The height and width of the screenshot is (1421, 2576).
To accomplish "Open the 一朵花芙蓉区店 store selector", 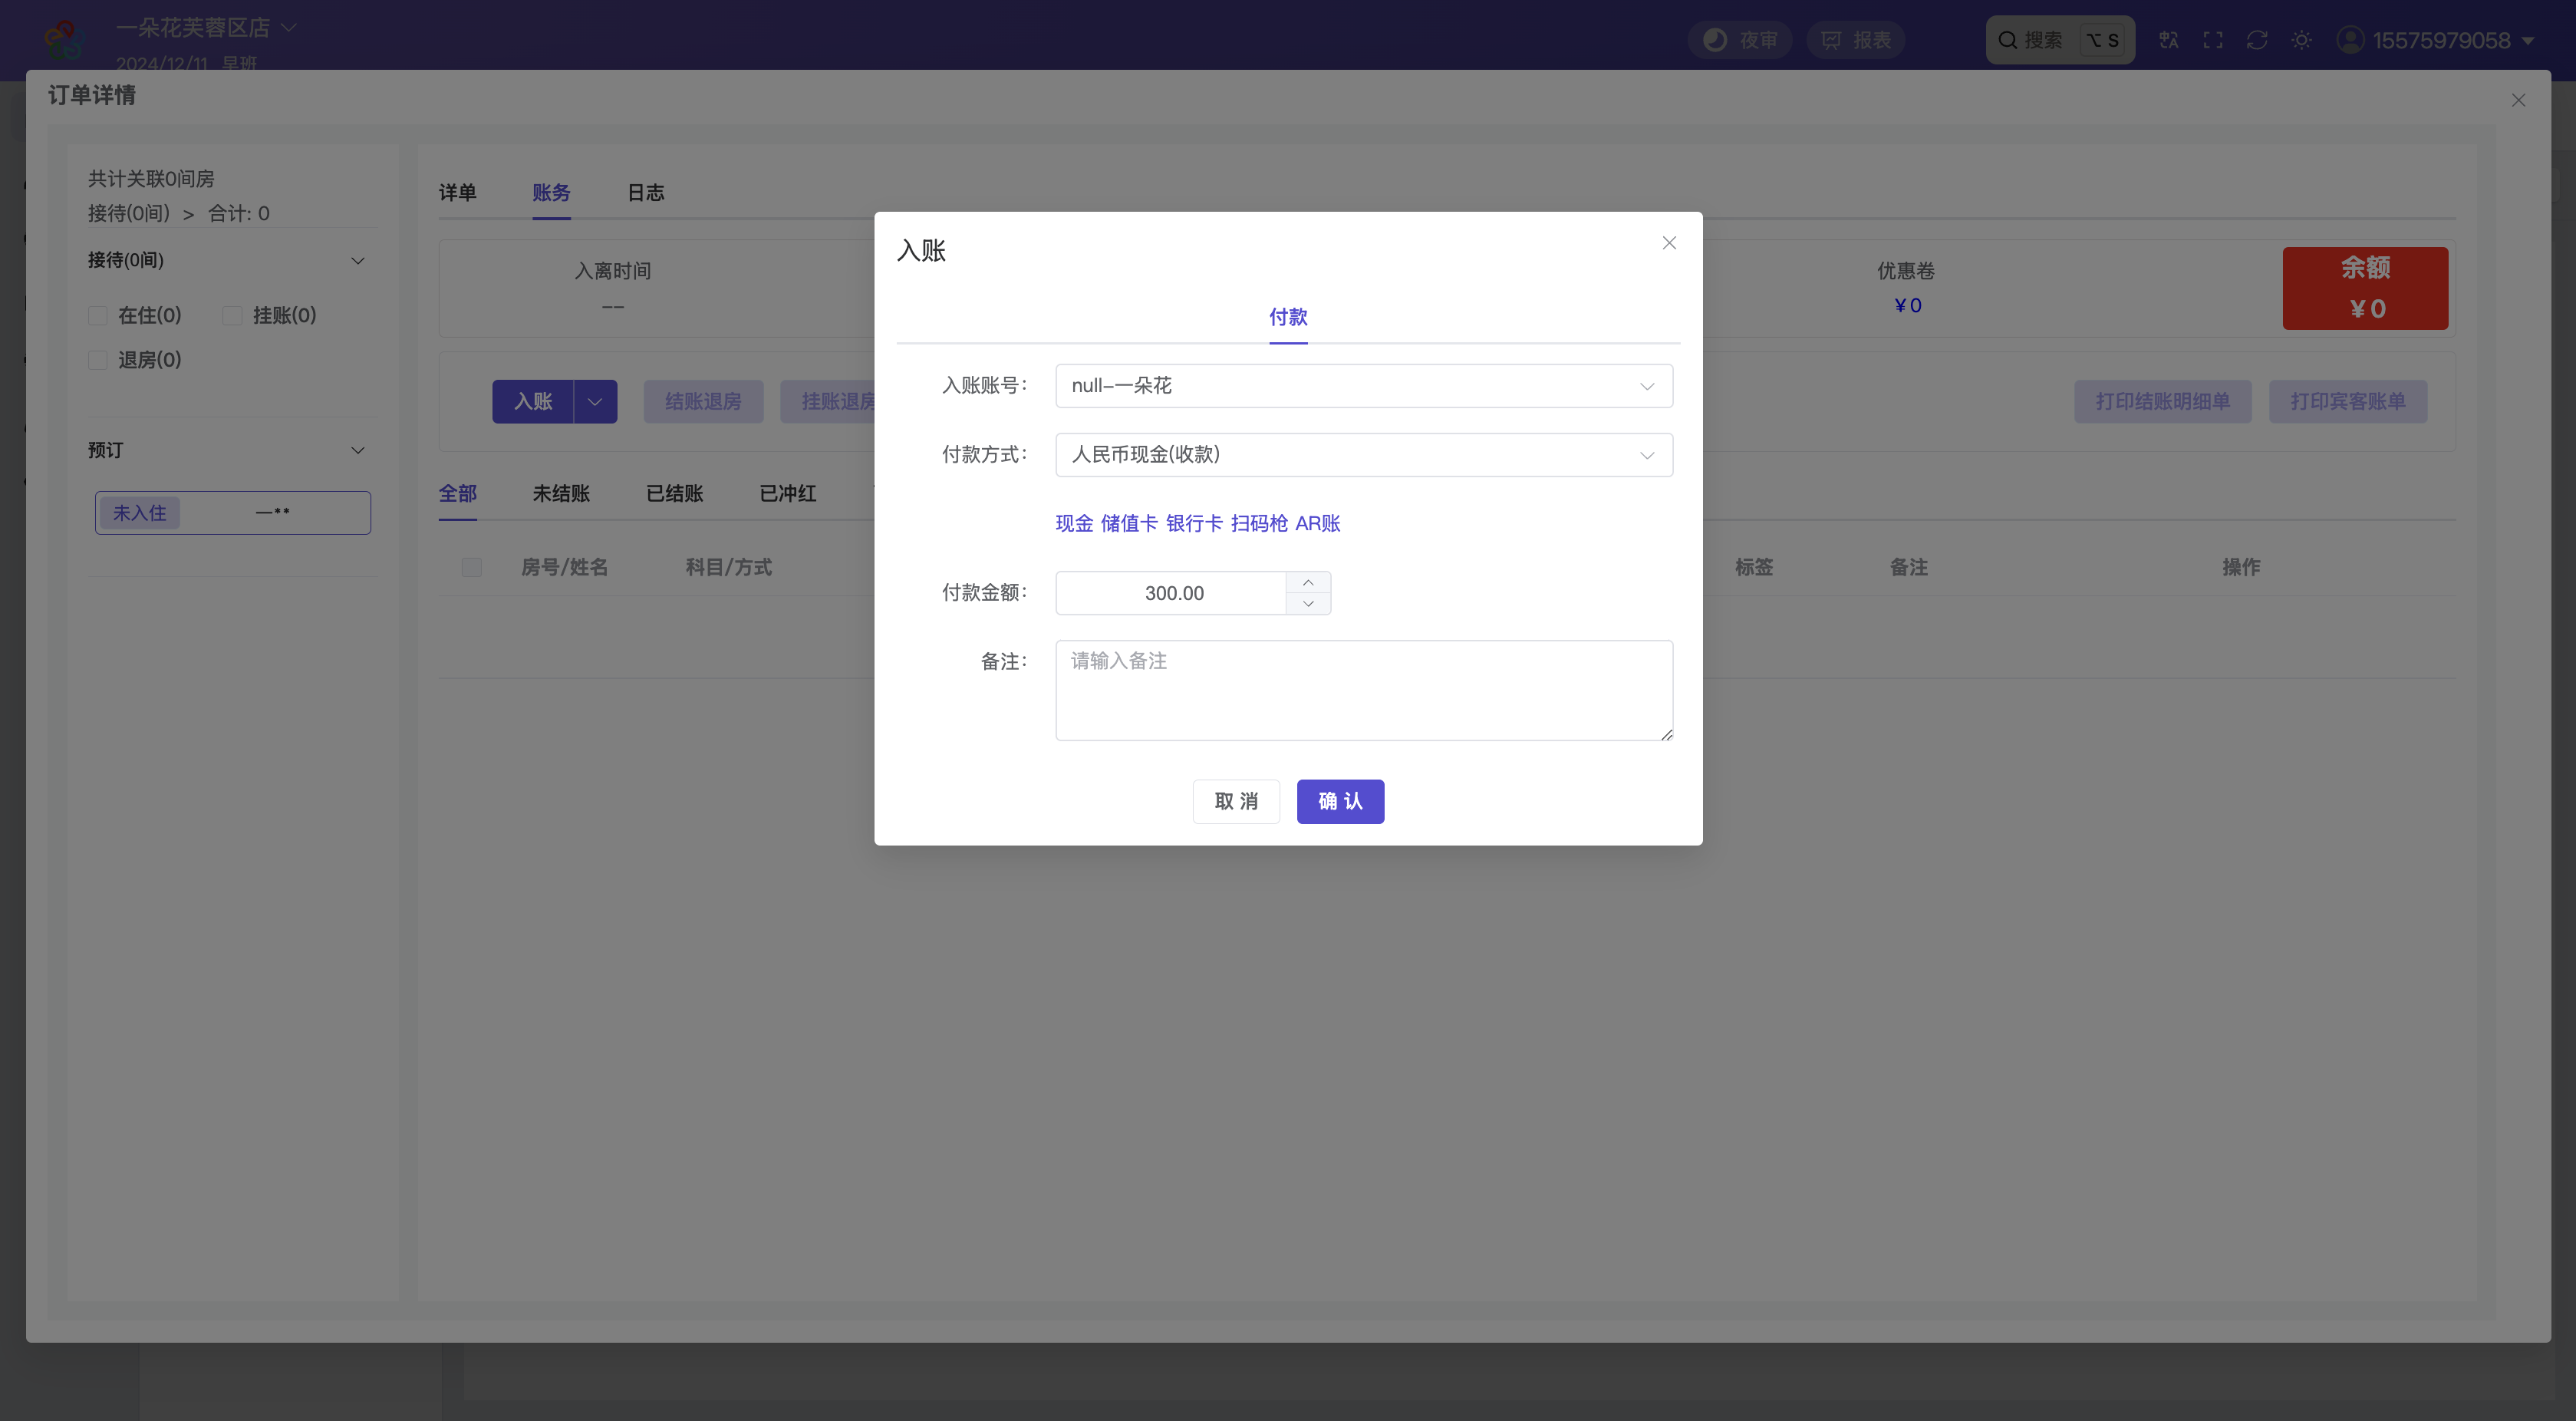I will [206, 28].
